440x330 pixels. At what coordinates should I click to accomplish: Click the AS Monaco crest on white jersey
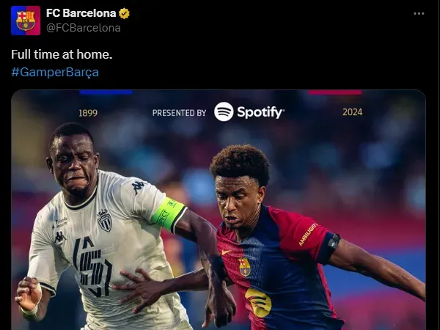click(x=105, y=221)
